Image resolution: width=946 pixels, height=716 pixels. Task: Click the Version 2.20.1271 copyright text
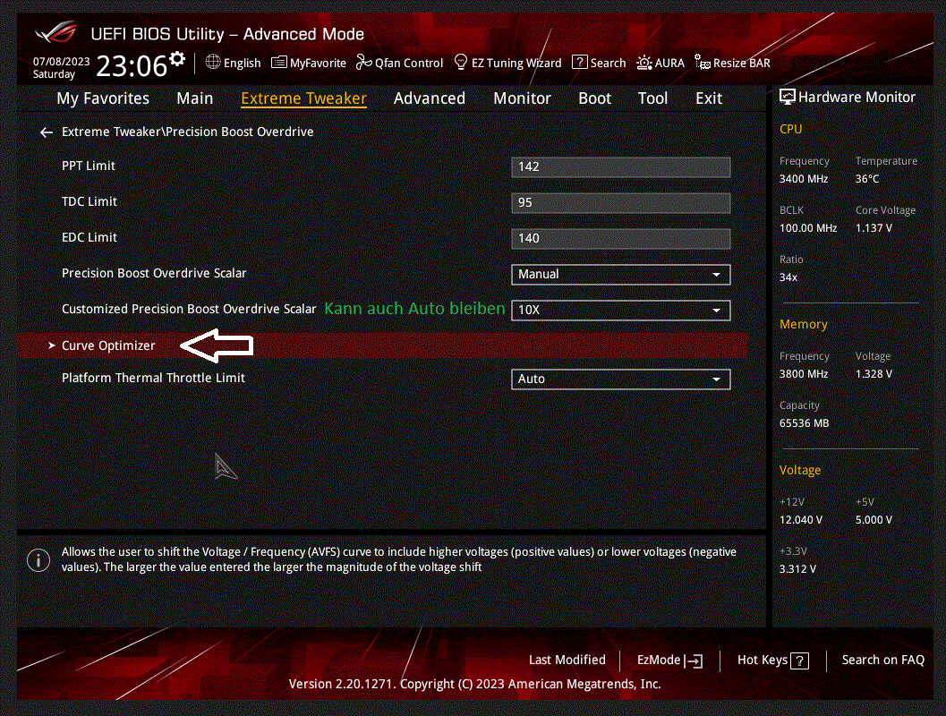click(x=475, y=684)
